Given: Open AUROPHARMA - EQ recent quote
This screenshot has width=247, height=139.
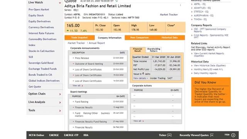Looking at the screenshot, I should tap(204, 15).
